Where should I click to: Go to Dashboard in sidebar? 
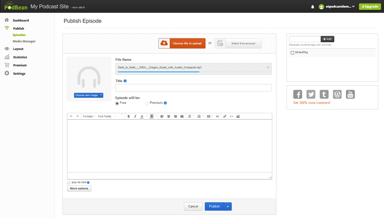pyautogui.click(x=21, y=20)
